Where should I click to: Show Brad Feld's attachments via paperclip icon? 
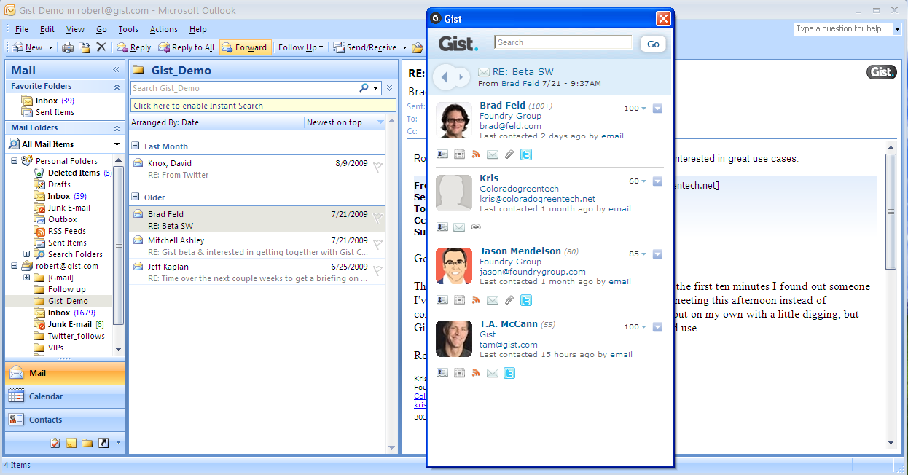pos(509,154)
